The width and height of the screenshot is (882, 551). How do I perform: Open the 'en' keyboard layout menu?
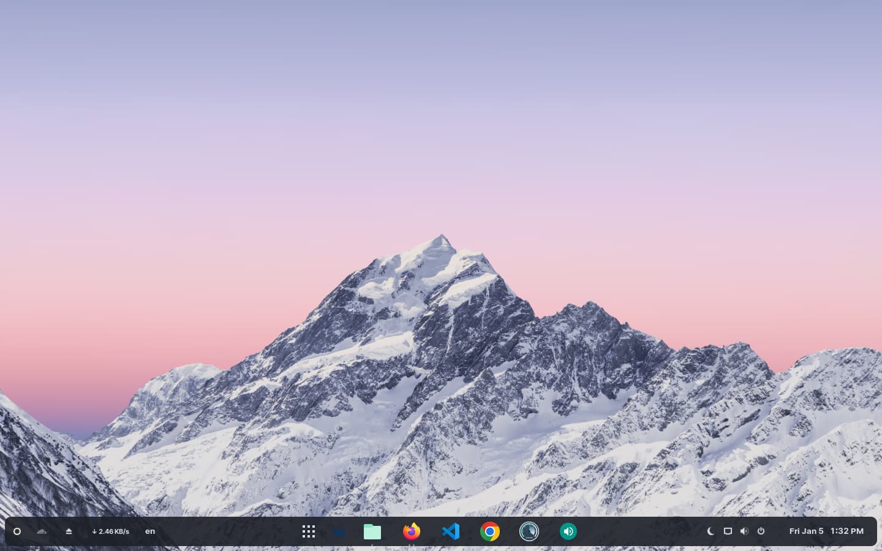tap(150, 531)
